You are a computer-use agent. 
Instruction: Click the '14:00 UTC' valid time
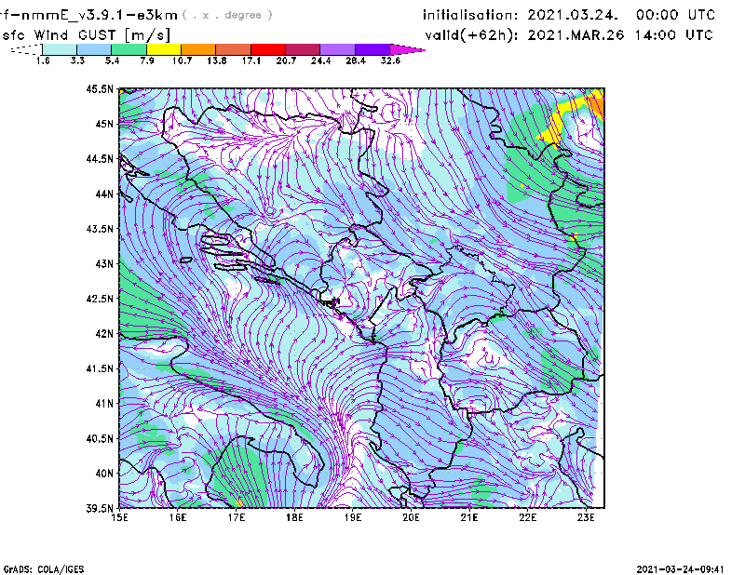click(x=673, y=35)
